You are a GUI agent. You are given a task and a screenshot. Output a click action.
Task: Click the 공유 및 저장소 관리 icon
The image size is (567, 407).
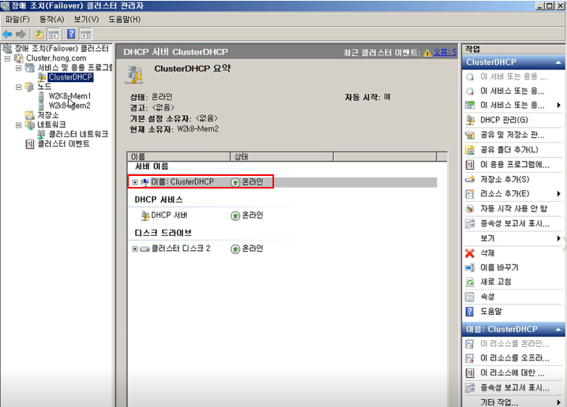(470, 135)
